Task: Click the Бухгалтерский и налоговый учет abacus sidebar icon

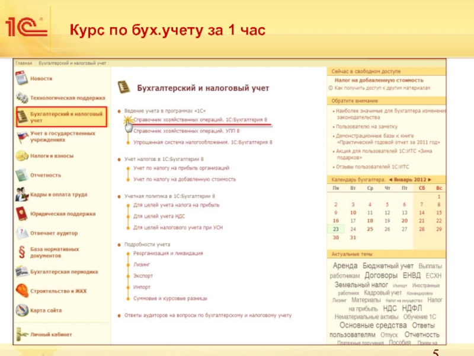Action: pos(23,117)
